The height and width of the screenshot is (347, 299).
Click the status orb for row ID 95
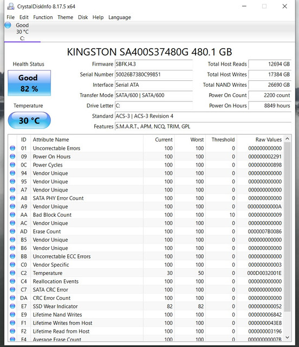pos(12,181)
